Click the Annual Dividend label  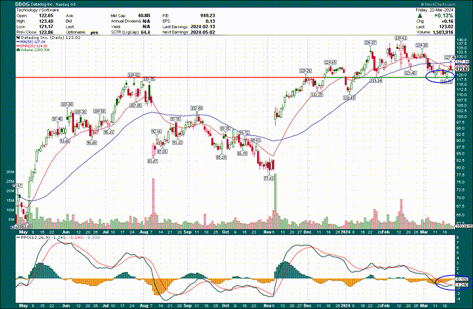[126, 21]
